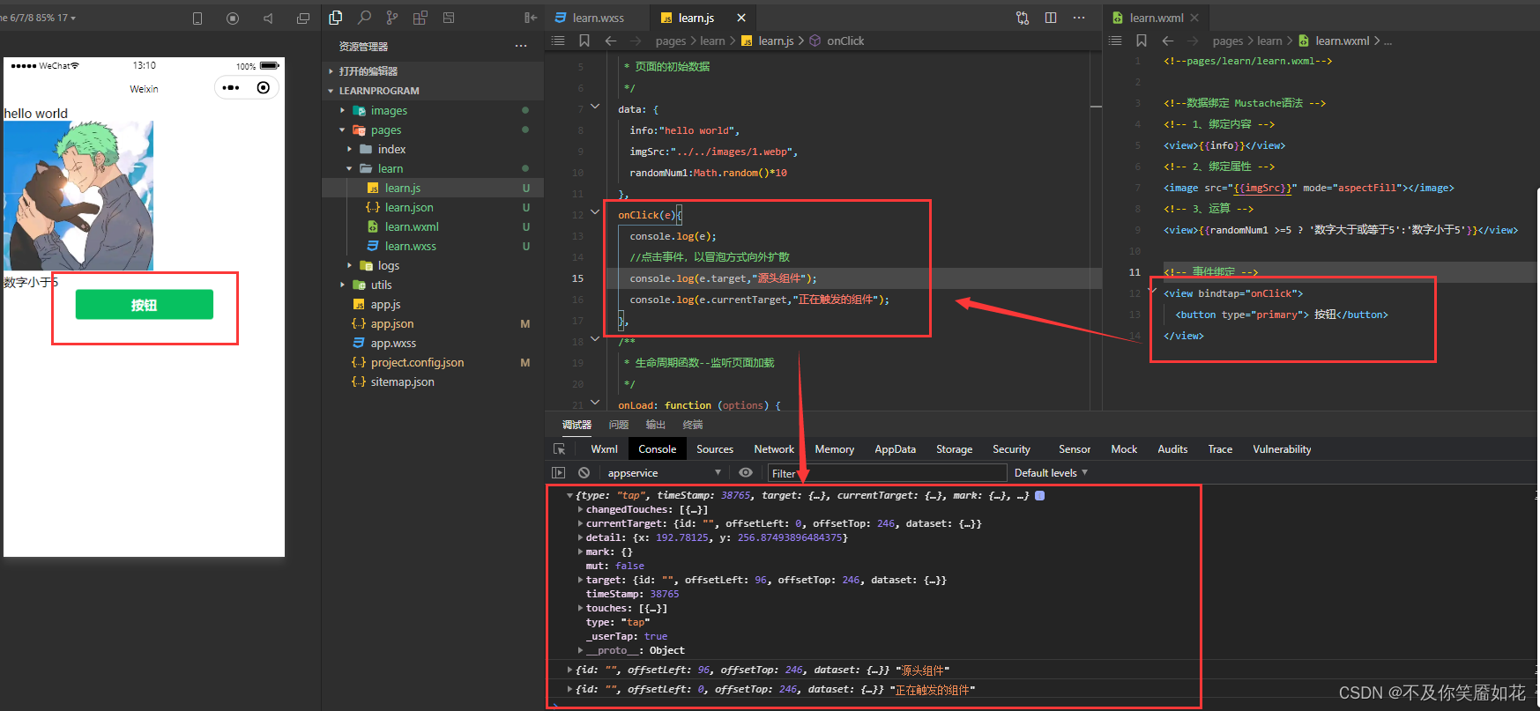Viewport: 1540px width, 711px height.
Task: Toggle the simulator record button icon
Action: click(x=233, y=19)
